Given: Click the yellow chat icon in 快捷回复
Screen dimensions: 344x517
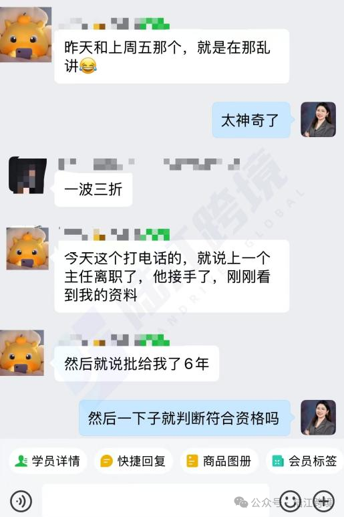Looking at the screenshot, I should pos(106,461).
